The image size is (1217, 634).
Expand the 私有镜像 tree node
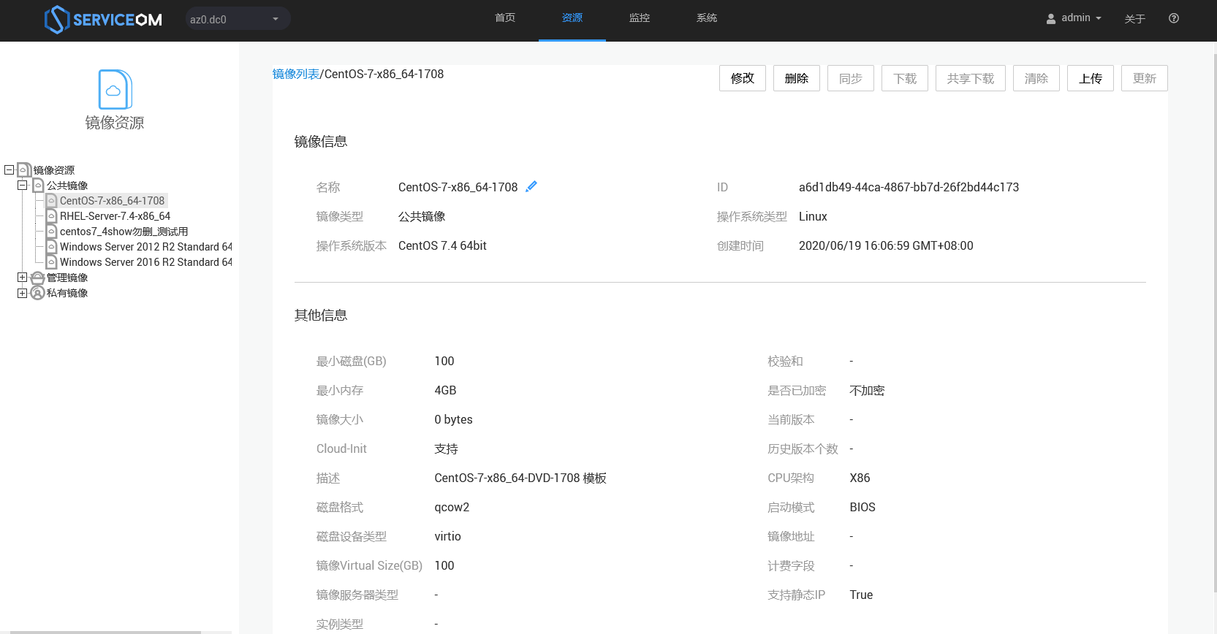22,292
